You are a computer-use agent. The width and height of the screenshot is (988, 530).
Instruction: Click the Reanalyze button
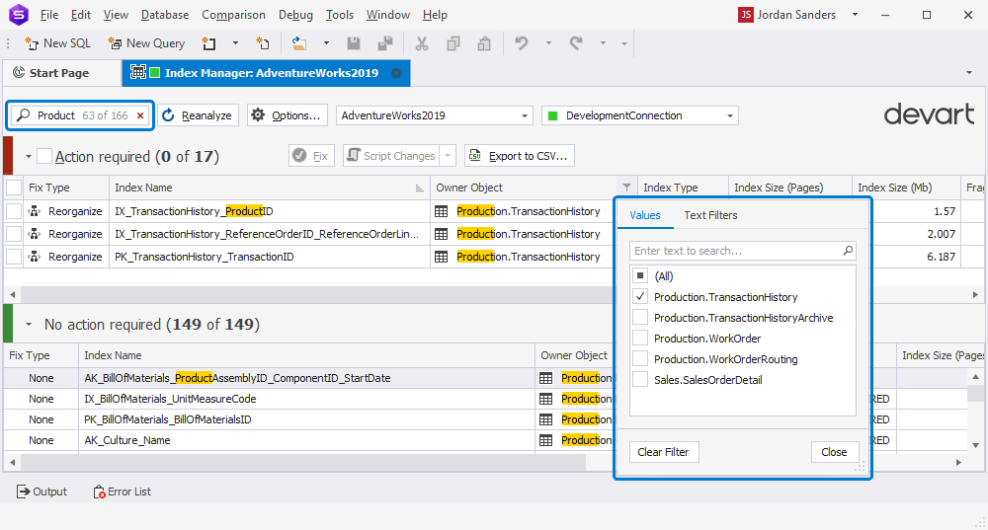[x=198, y=115]
